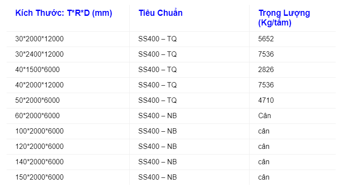Select the weight cell in the 150*2000*6000 row
The height and width of the screenshot is (195, 341).
coord(264,177)
